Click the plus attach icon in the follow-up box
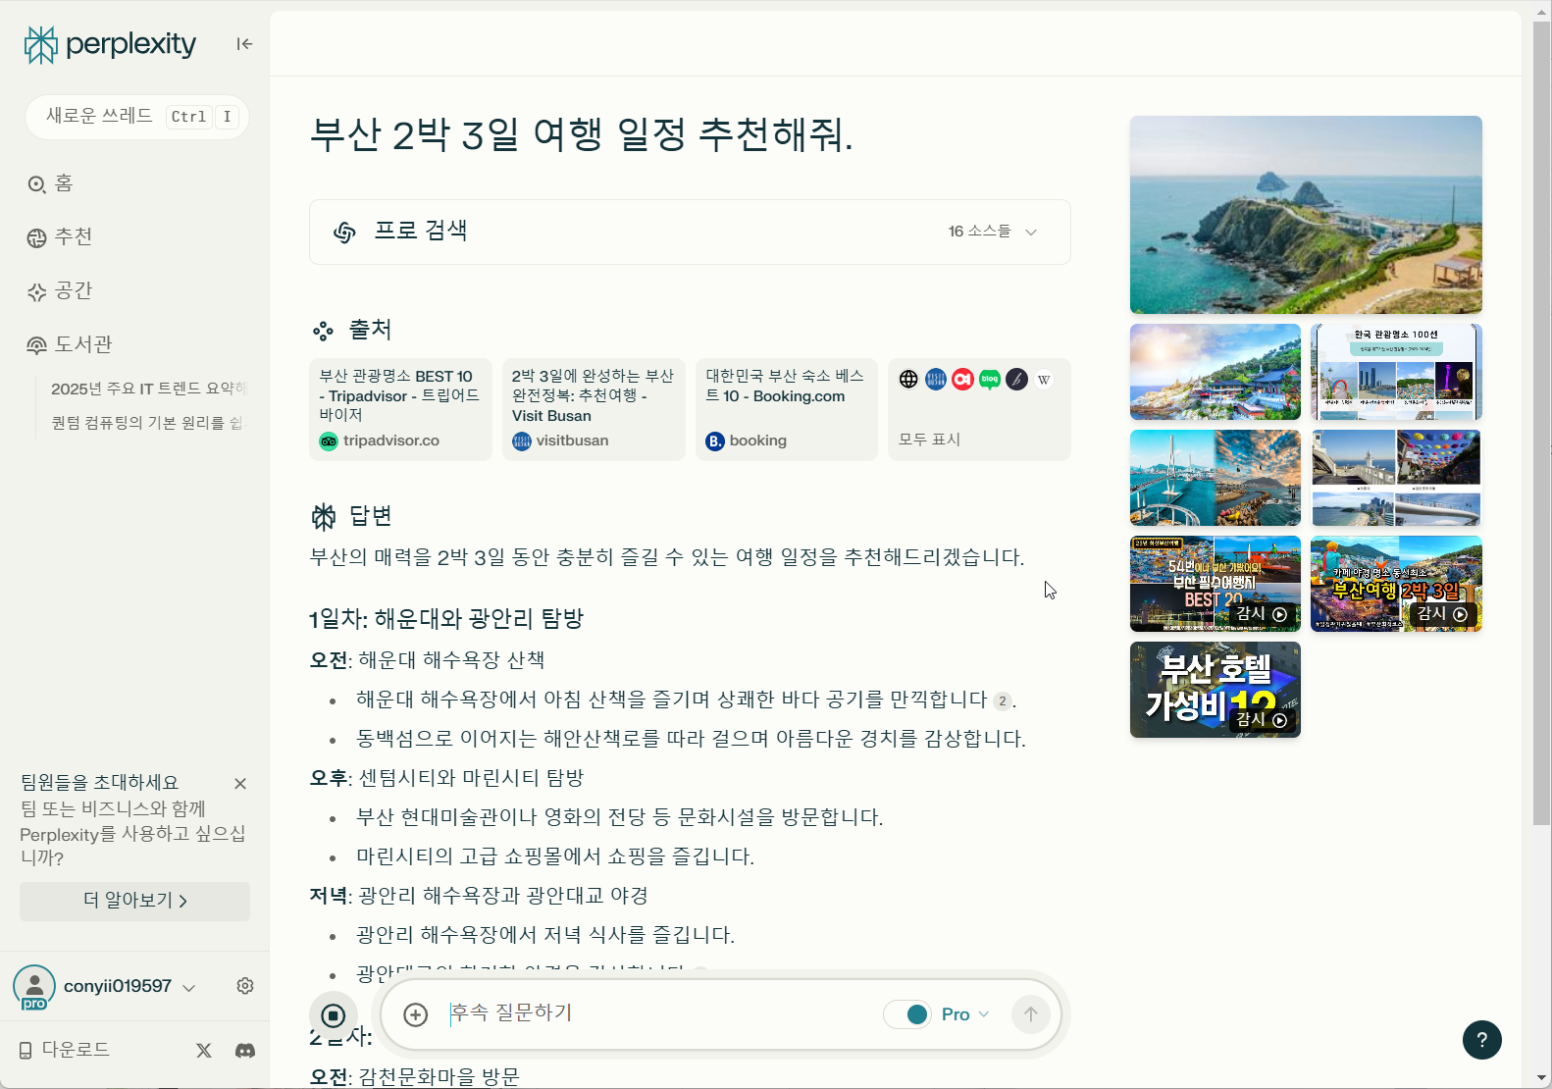Image resolution: width=1552 pixels, height=1089 pixels. (x=416, y=1014)
